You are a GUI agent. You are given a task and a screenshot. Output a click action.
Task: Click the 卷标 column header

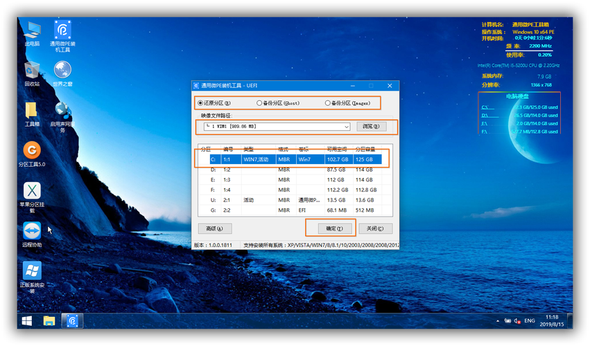[303, 149]
